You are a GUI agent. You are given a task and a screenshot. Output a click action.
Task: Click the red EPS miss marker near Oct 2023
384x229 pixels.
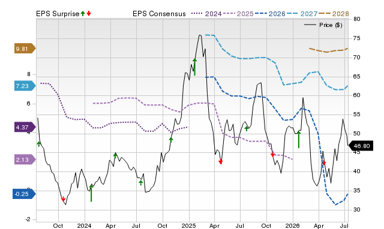tap(63, 199)
